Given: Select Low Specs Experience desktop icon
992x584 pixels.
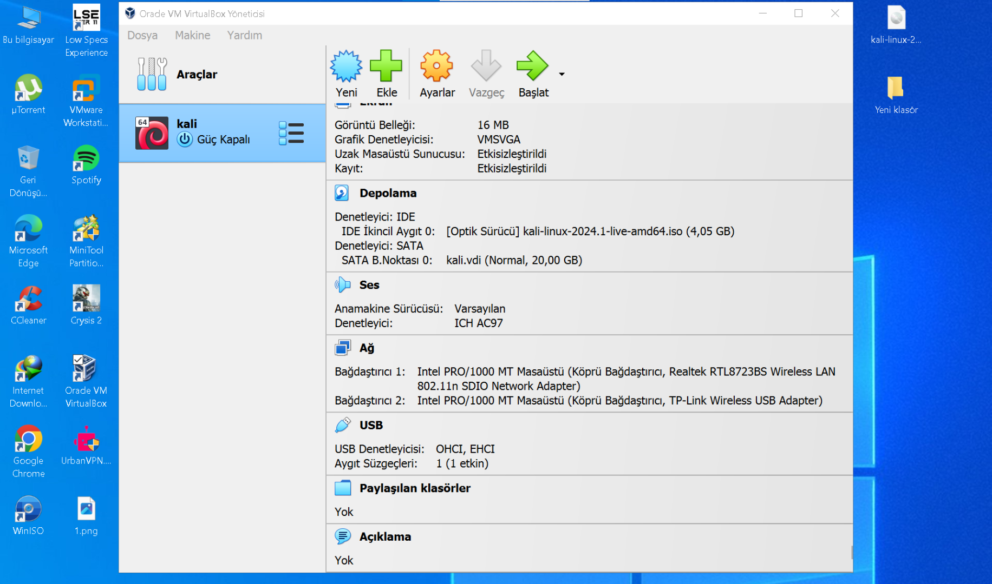Looking at the screenshot, I should tap(86, 31).
